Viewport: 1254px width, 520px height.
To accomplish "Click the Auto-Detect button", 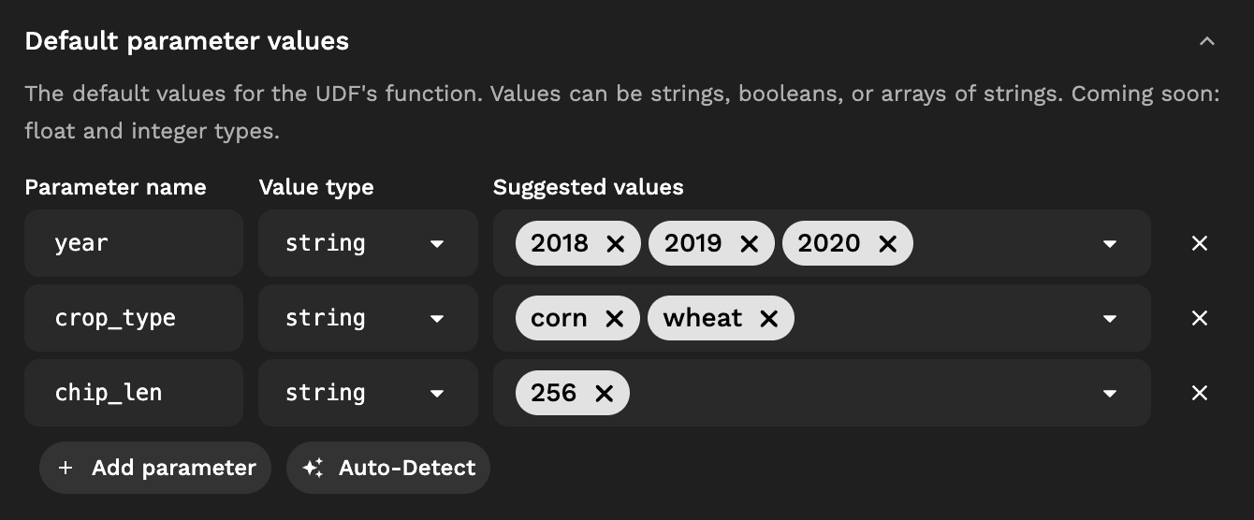I will (387, 468).
